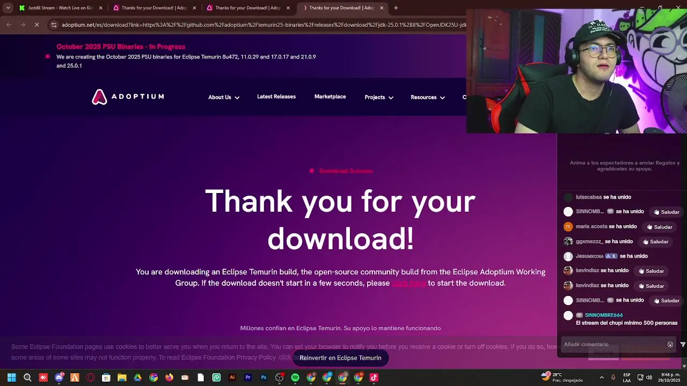This screenshot has width=687, height=386.
Task: Click the ESP LAA language indicator
Action: (627, 377)
